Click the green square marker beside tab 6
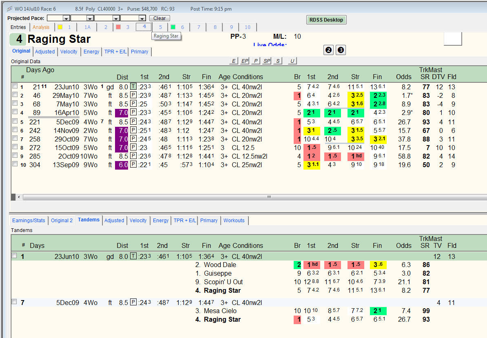 tap(173, 27)
